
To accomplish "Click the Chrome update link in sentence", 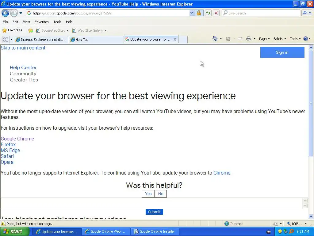I will [x=222, y=173].
